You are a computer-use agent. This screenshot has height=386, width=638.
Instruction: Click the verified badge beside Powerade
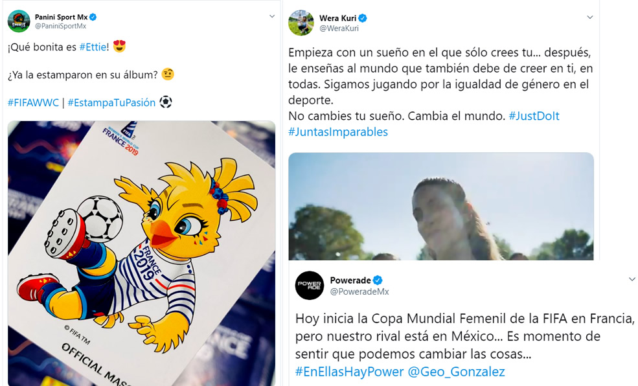378,280
